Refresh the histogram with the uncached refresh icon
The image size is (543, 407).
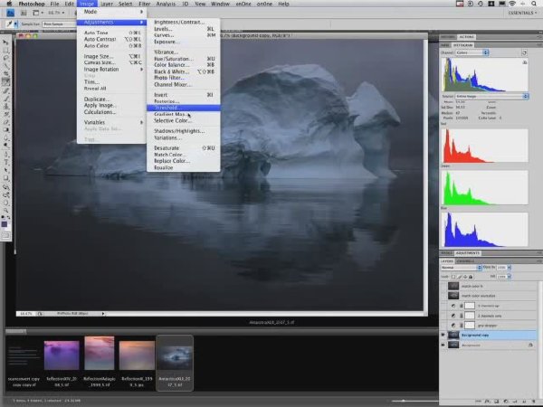524,52
